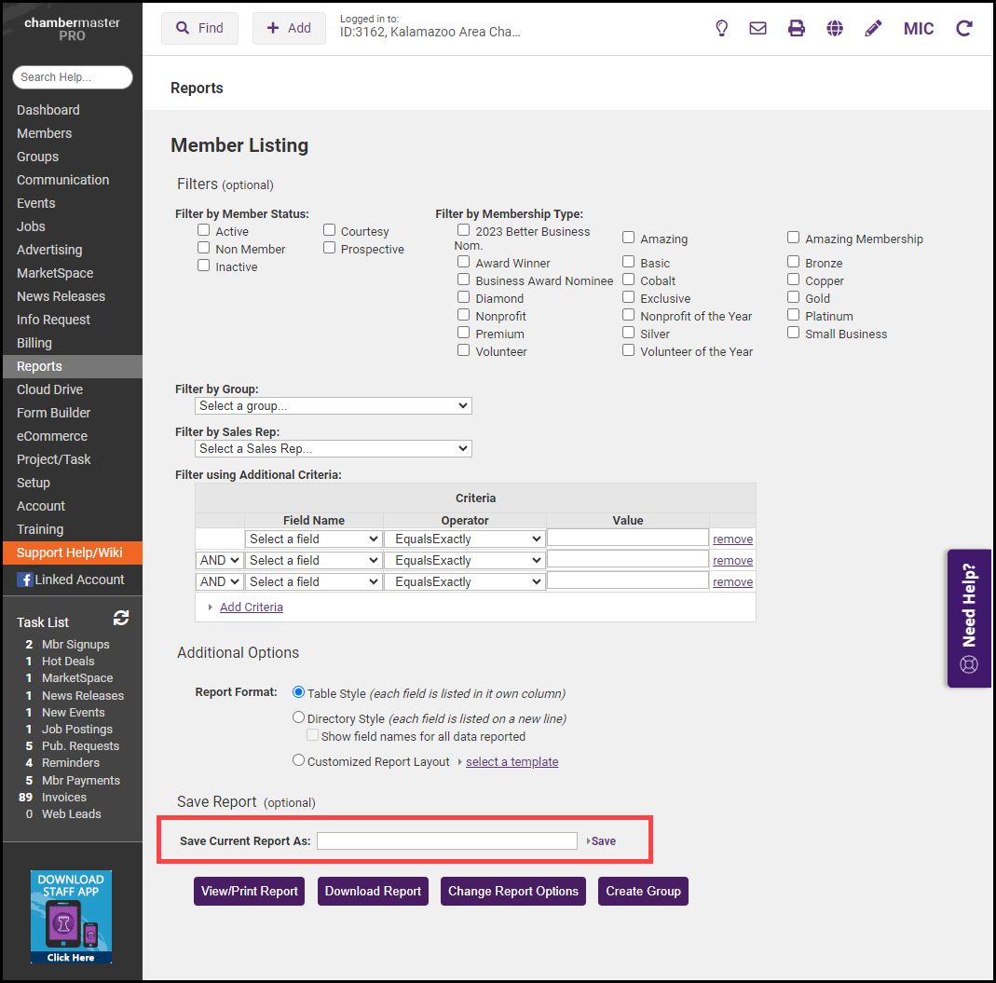The width and height of the screenshot is (996, 983).
Task: Open Cloud Drive from the sidebar
Action: (49, 389)
